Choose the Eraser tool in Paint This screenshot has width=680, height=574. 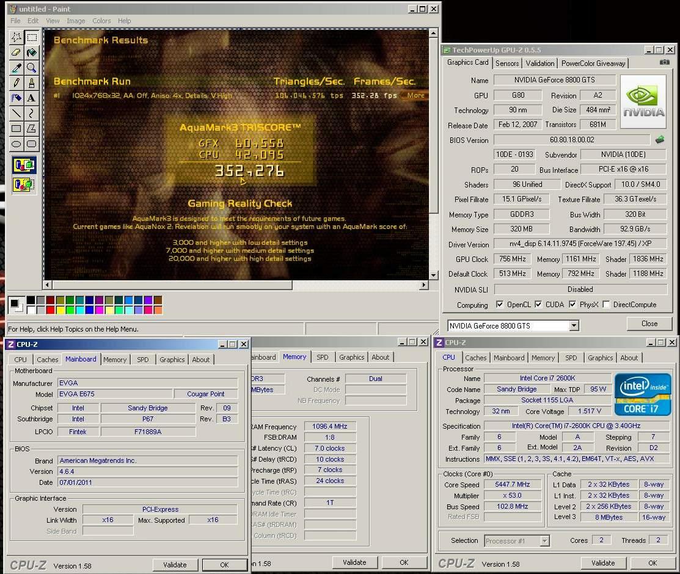pyautogui.click(x=16, y=53)
